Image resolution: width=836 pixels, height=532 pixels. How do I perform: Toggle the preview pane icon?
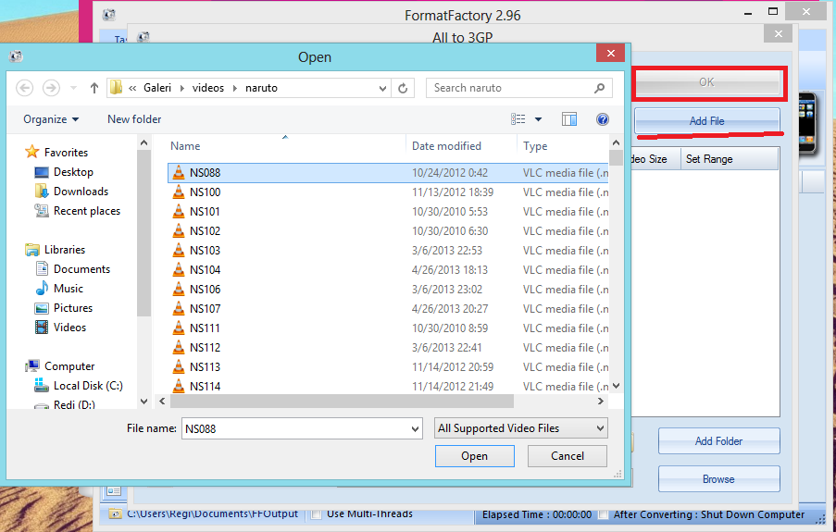click(x=569, y=119)
